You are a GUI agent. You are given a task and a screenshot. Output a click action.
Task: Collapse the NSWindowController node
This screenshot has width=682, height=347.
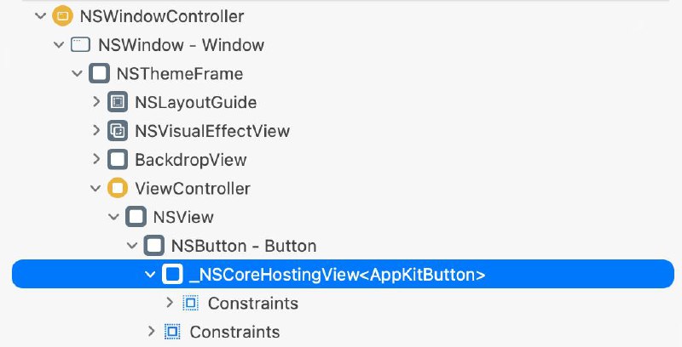[x=40, y=15]
